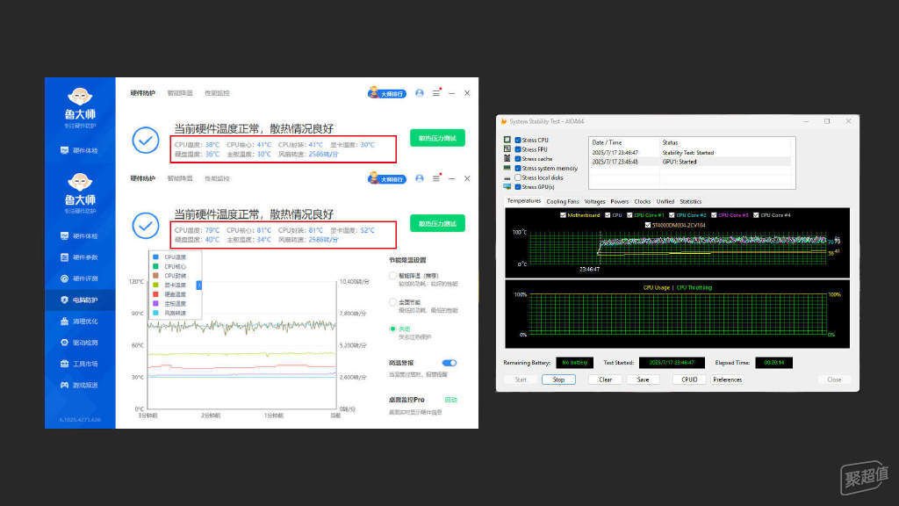Switch to the Temperatures tab in AIDA64
The image size is (899, 506).
(523, 201)
